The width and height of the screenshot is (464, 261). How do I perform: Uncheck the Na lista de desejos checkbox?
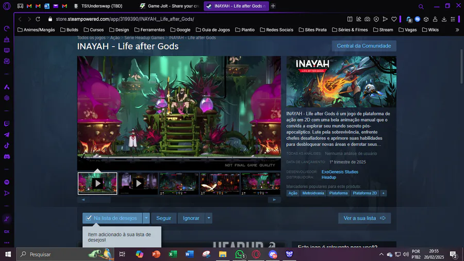[x=89, y=218]
